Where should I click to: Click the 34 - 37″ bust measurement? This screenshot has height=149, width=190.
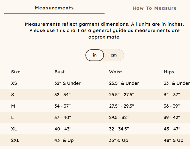coord(62,106)
